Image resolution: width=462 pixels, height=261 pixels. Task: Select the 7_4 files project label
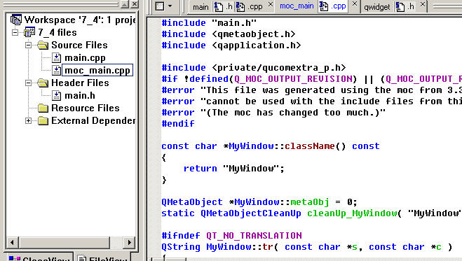point(57,32)
